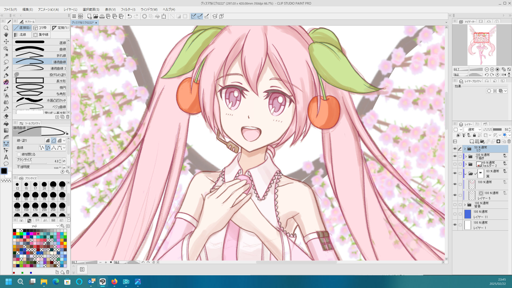This screenshot has height=288, width=512.
Task: Open the 曲線 curve type dropdown arrow
Action: pos(64,147)
